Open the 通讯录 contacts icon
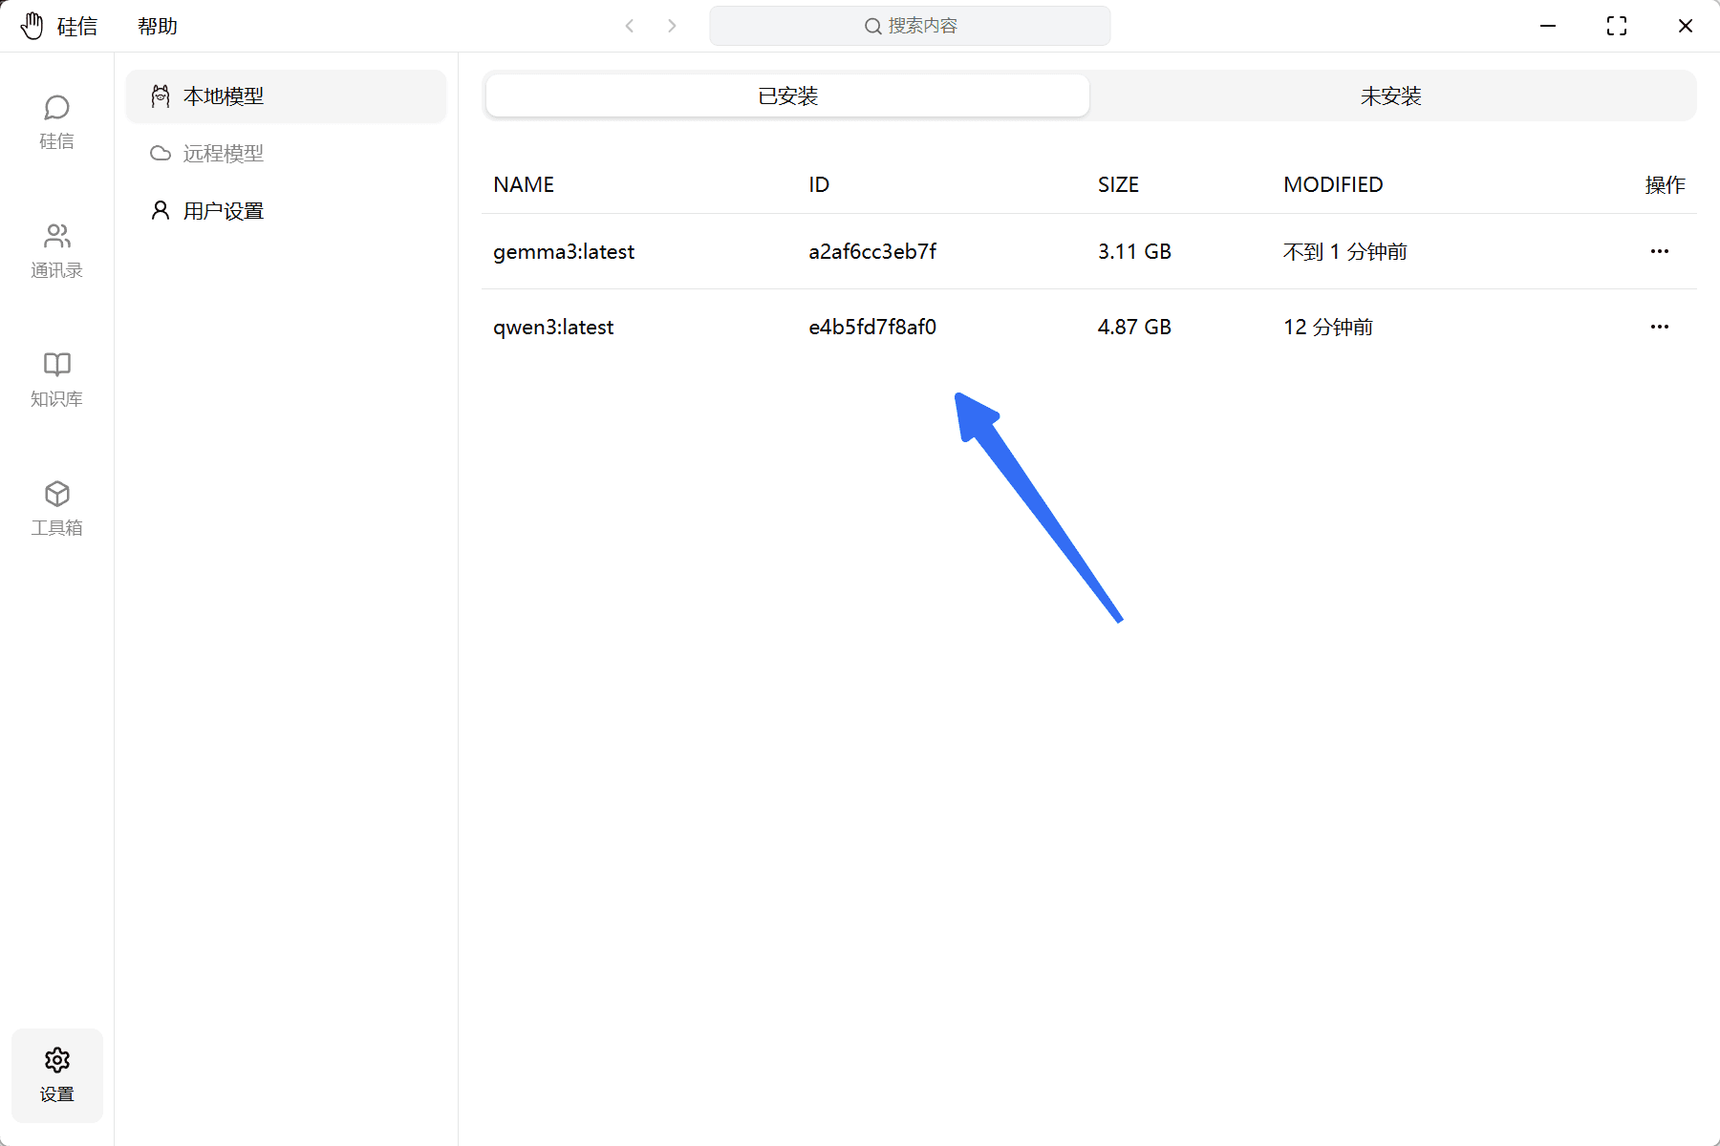Screen dimensions: 1720x1146 [56, 236]
